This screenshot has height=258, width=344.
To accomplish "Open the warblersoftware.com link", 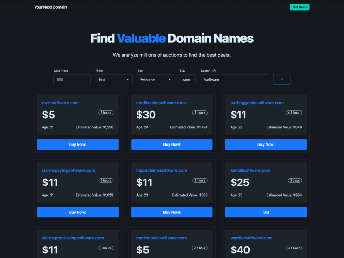I will pyautogui.click(x=251, y=238).
